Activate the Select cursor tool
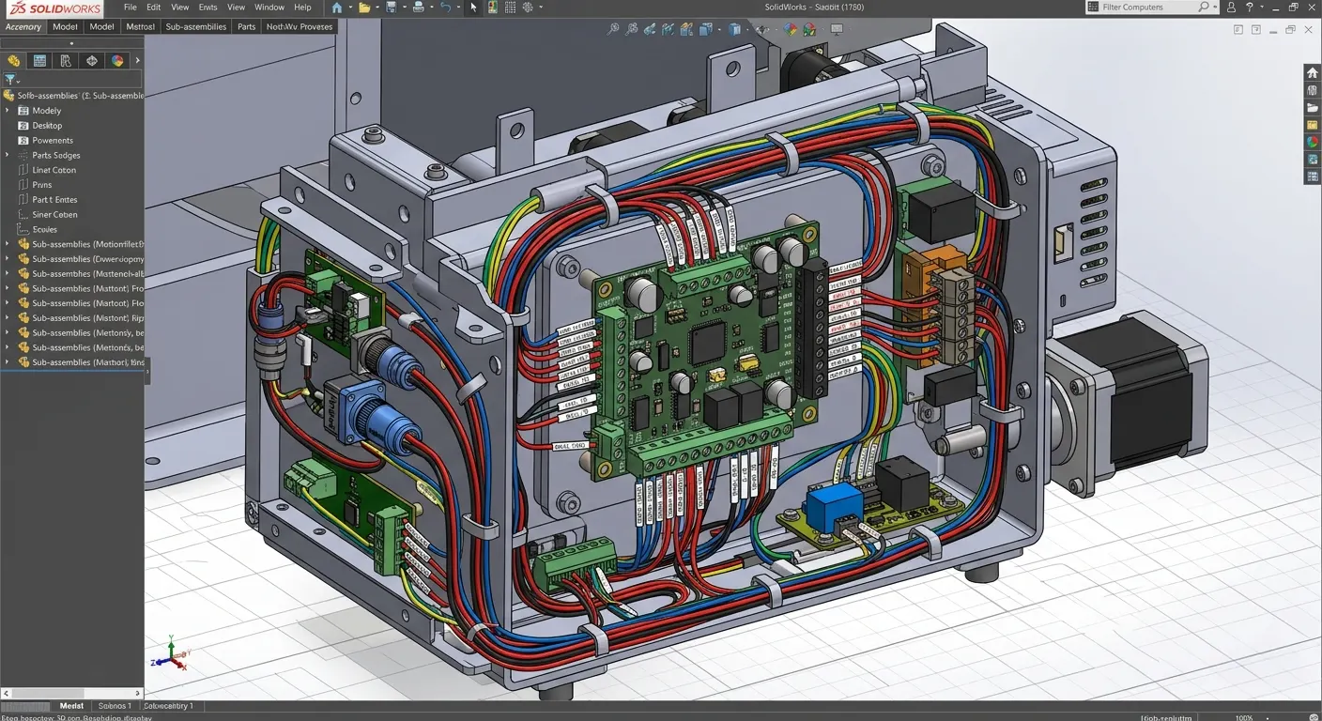The height and width of the screenshot is (721, 1322). pos(473,8)
